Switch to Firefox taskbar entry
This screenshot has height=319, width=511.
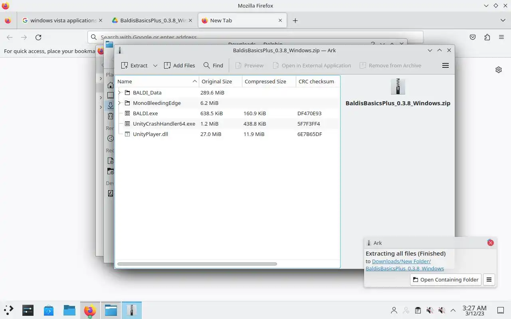coord(90,310)
